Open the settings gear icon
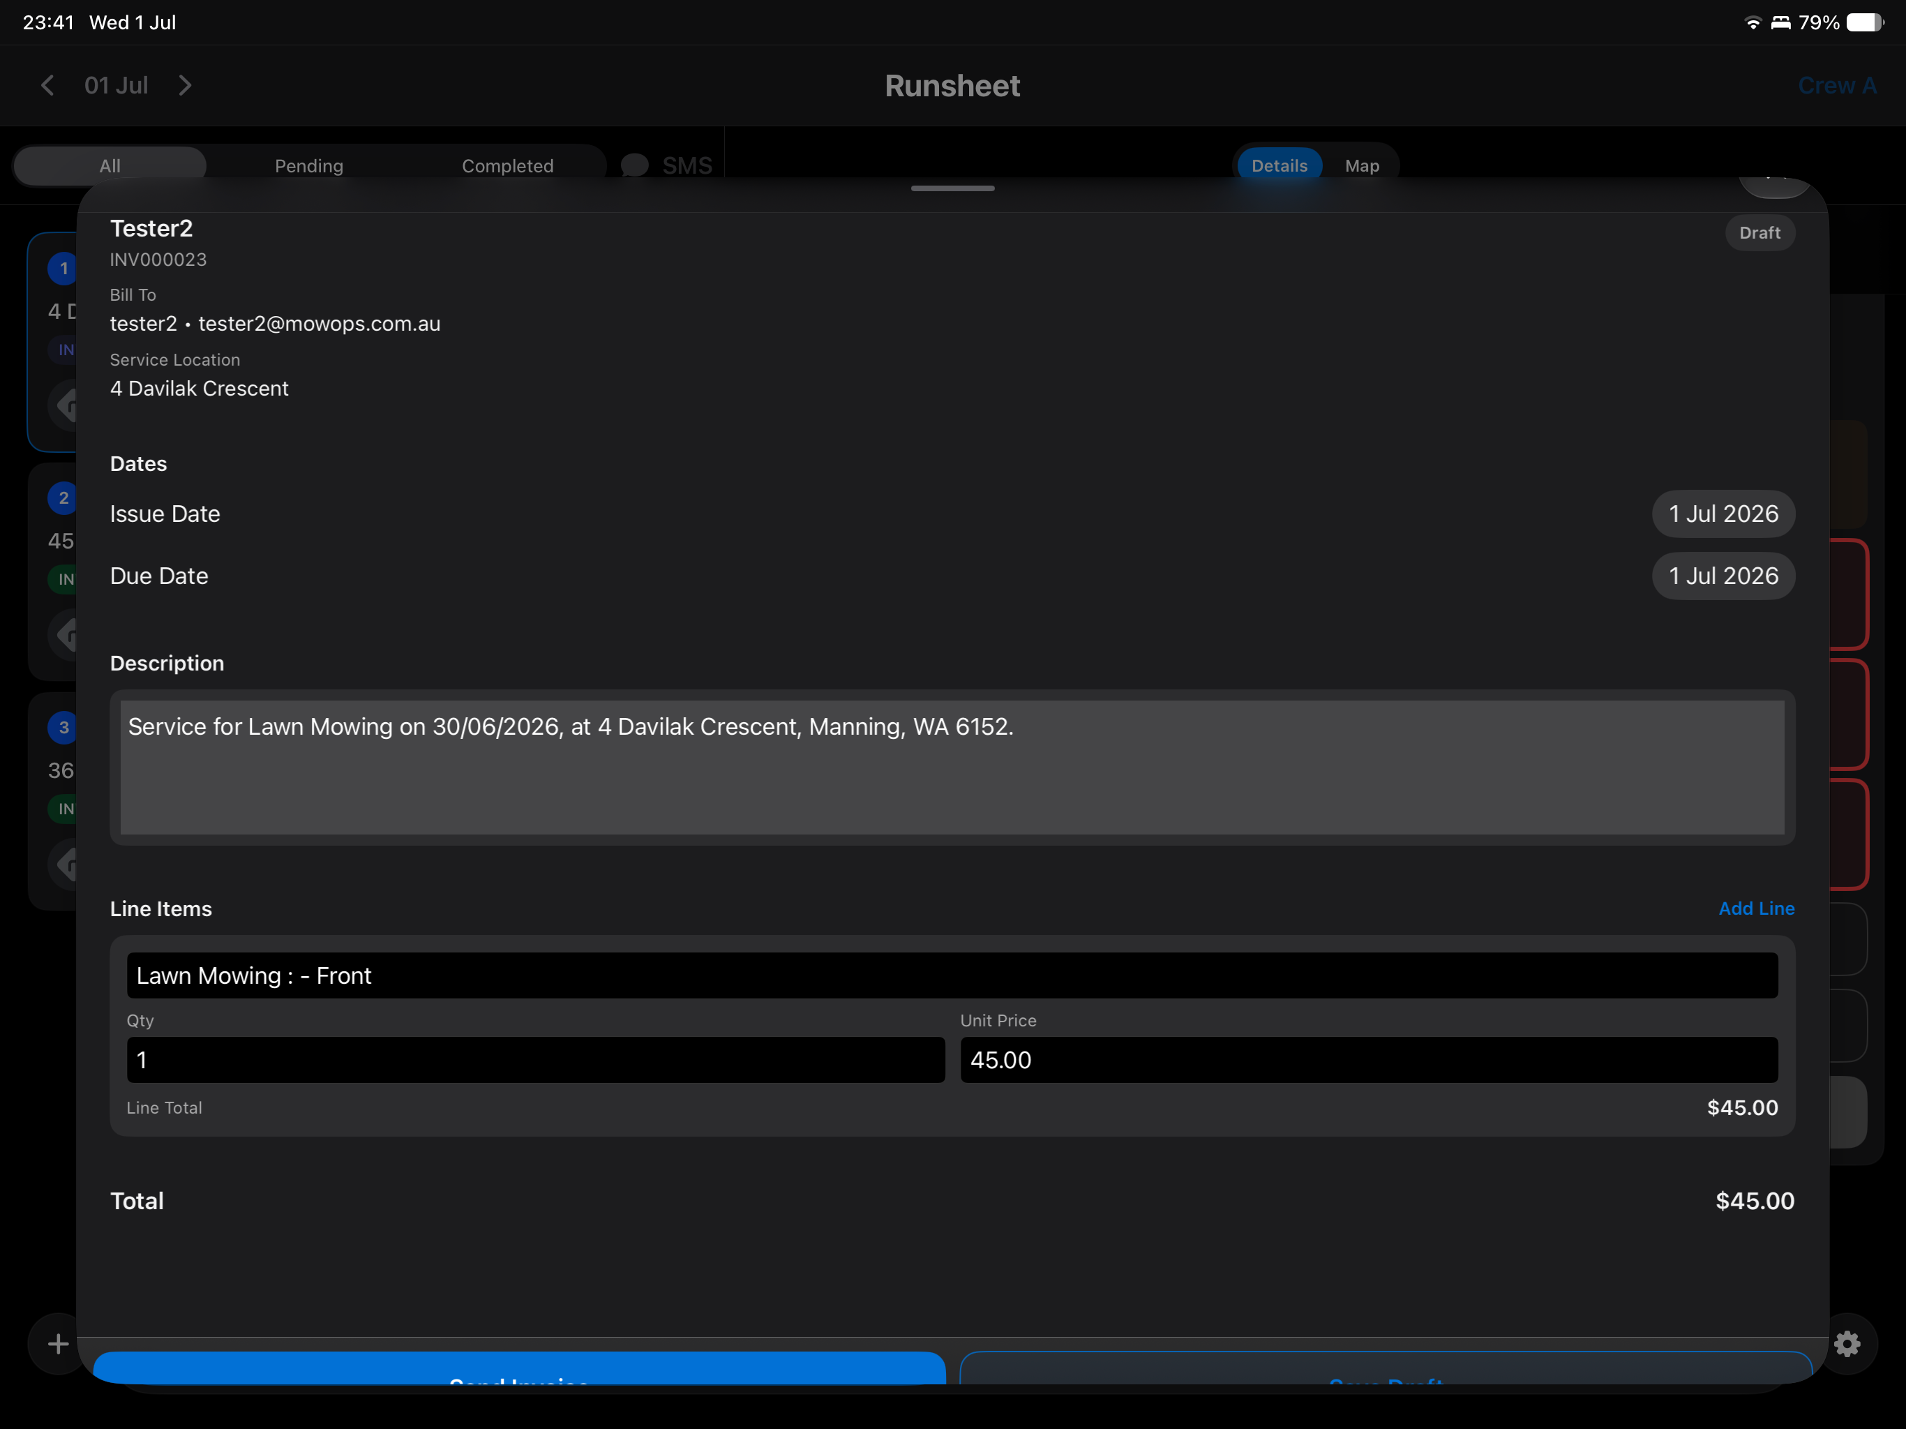This screenshot has width=1906, height=1429. pos(1847,1344)
